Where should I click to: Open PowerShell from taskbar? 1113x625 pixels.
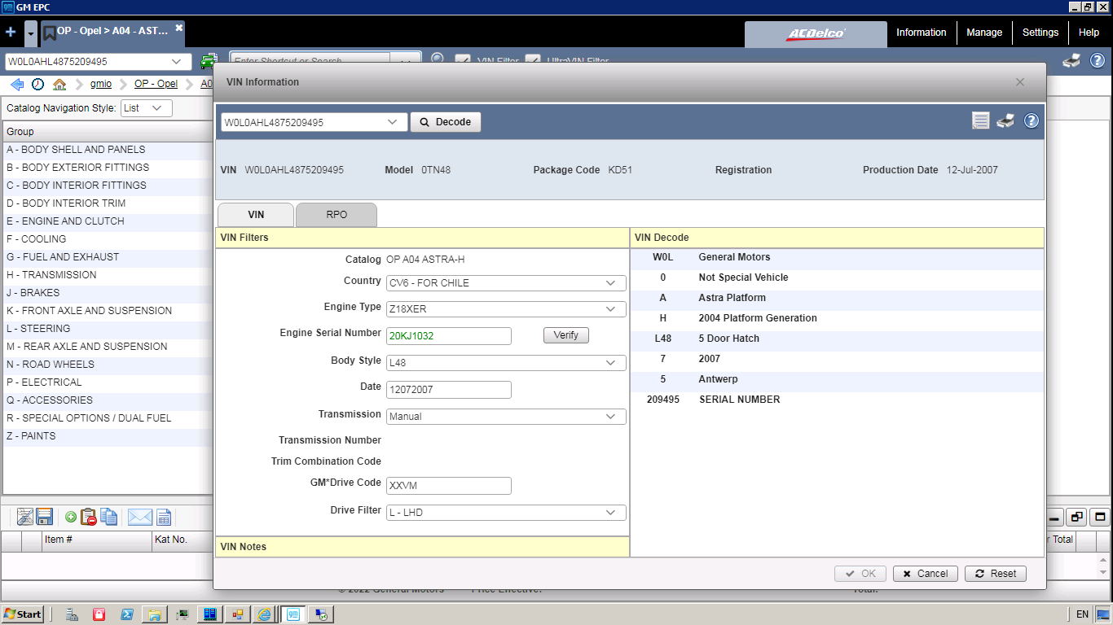coord(126,614)
